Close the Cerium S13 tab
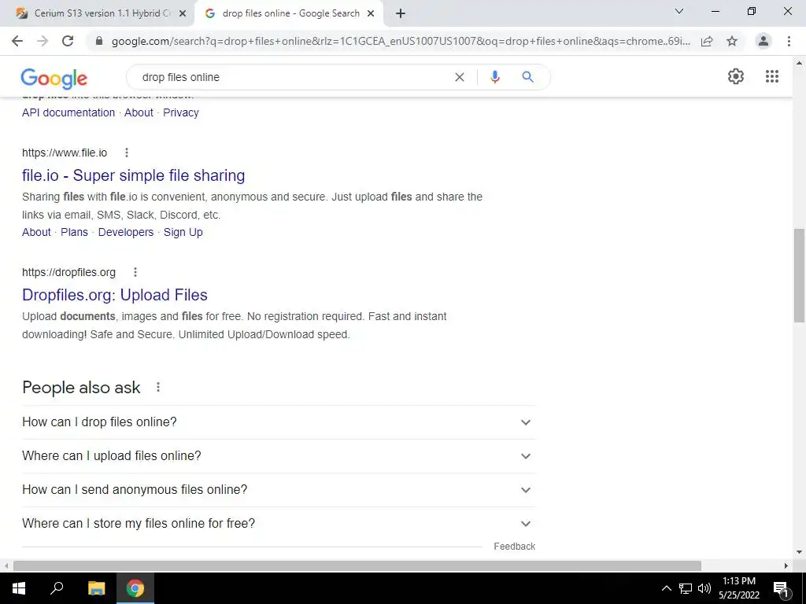Image resolution: width=806 pixels, height=604 pixels. (x=182, y=14)
